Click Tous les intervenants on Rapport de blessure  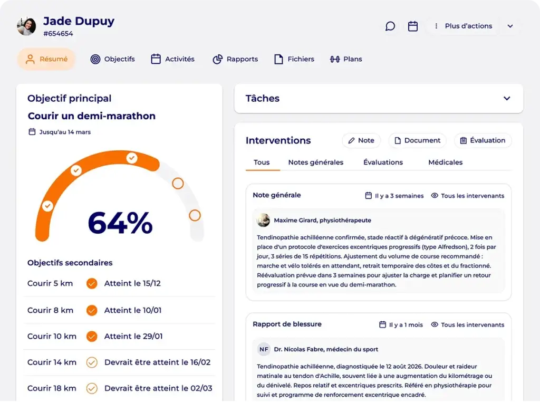(472, 325)
